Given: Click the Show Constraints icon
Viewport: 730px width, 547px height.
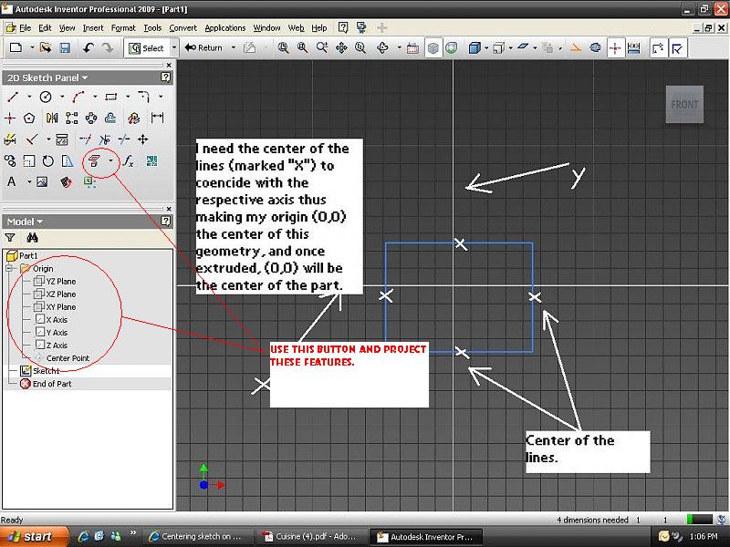Looking at the screenshot, I should click(62, 139).
